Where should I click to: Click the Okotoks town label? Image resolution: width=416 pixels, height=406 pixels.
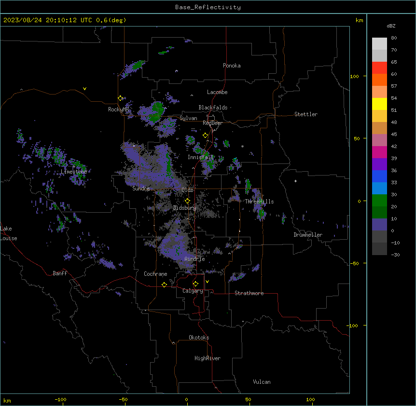tap(199, 338)
